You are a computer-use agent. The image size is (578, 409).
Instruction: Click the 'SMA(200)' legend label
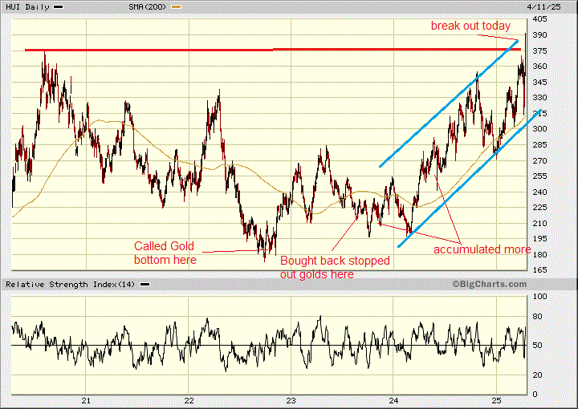click(148, 7)
